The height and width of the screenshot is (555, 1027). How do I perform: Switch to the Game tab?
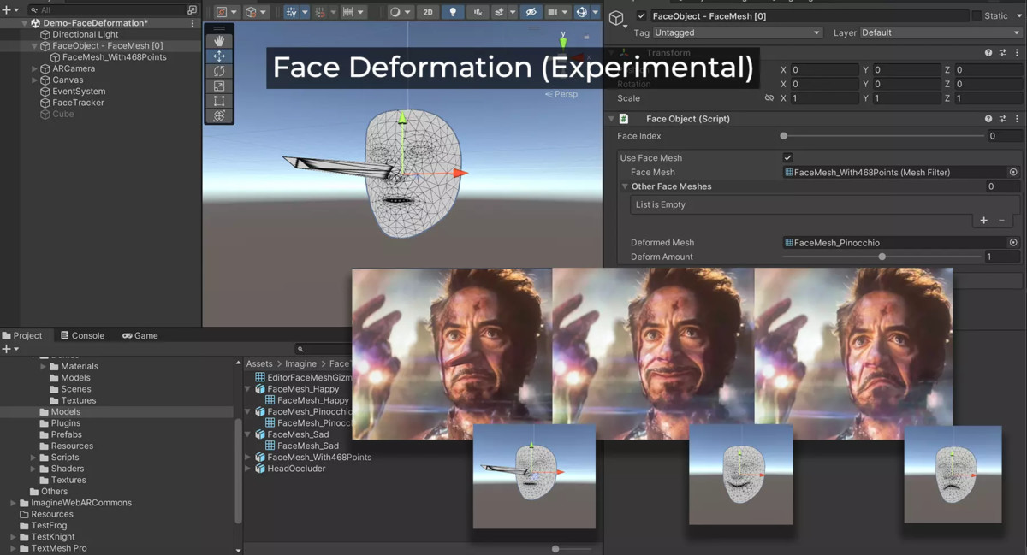point(140,335)
